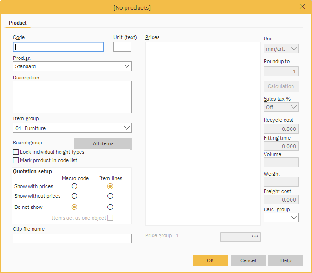Enable Lock individual height types checkbox
This screenshot has height=273, width=312.
pyautogui.click(x=16, y=152)
